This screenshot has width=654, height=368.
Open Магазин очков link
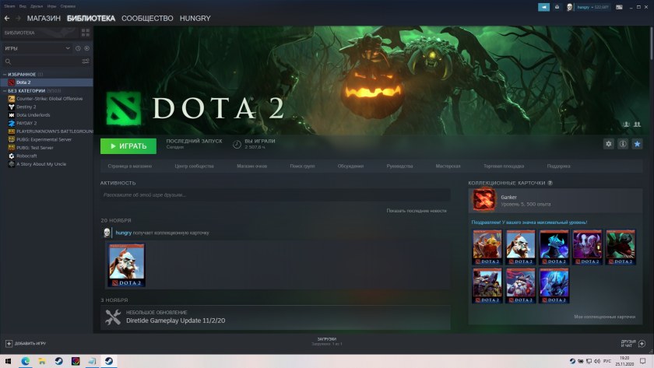[x=252, y=166]
